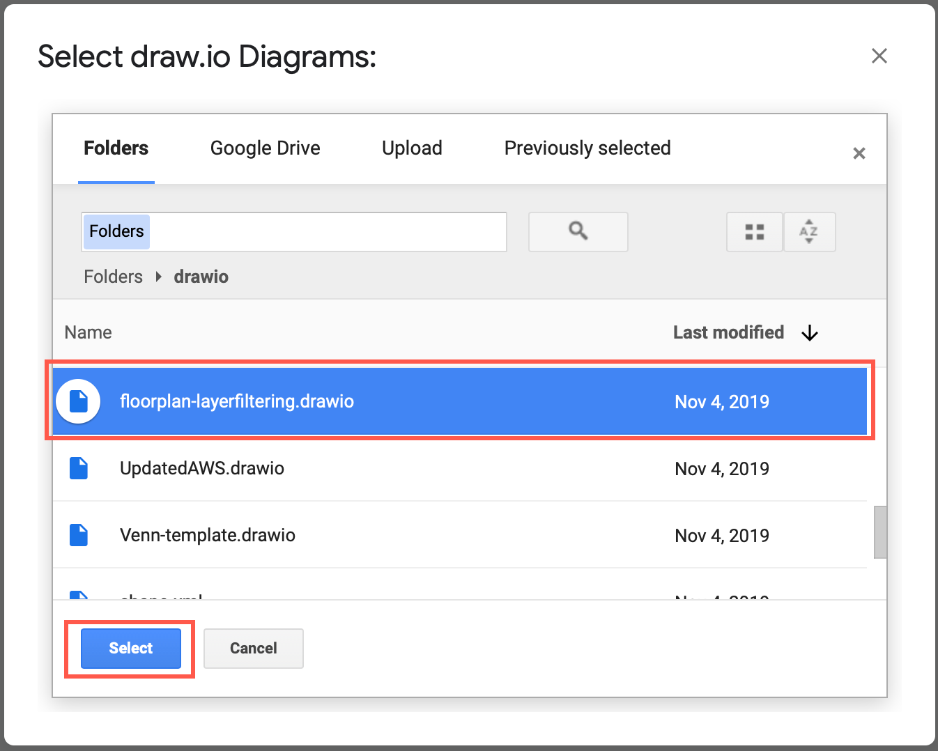Sort files by the Name column
The width and height of the screenshot is (938, 751).
pos(88,332)
